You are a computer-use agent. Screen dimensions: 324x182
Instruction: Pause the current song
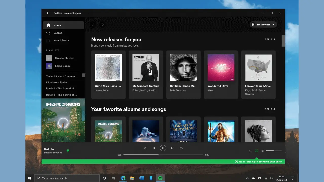[163, 148]
